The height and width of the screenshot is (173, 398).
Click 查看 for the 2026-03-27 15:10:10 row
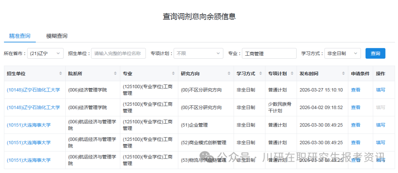point(356,90)
